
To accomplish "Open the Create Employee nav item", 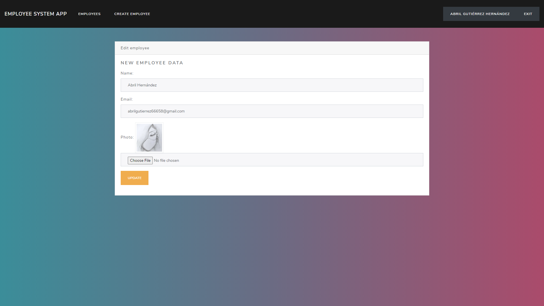I will pyautogui.click(x=132, y=14).
